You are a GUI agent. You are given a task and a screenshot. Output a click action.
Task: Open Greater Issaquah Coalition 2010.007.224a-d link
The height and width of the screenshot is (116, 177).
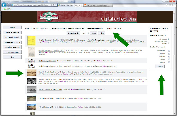point(51,51)
